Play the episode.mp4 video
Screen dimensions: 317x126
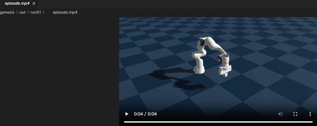point(127,114)
